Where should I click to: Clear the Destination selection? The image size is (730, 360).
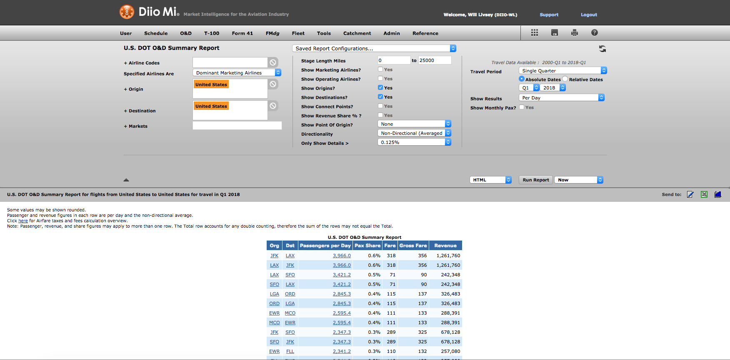[x=273, y=106]
